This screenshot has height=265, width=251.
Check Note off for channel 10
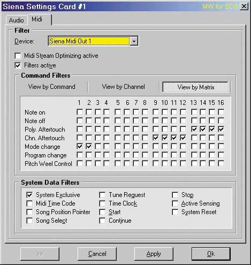165,120
